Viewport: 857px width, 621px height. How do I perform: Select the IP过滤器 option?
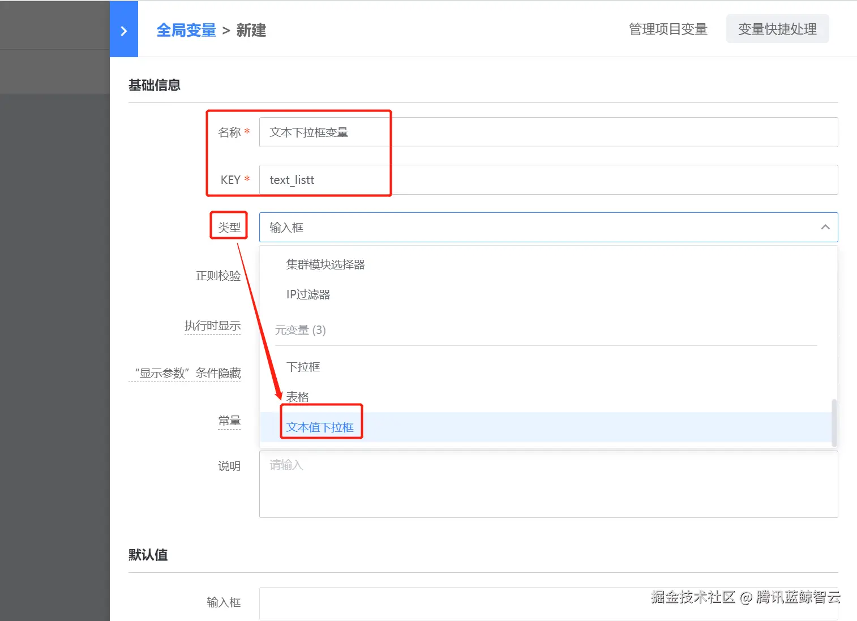(x=307, y=294)
